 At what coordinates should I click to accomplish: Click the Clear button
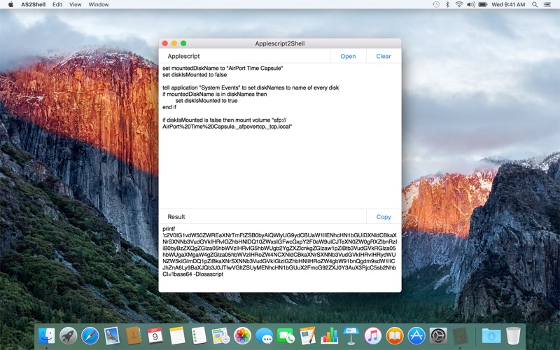(384, 56)
